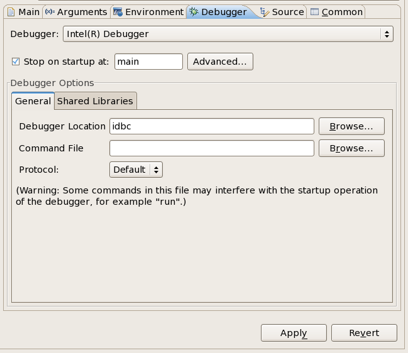Click the Environment tab icon

coord(118,12)
